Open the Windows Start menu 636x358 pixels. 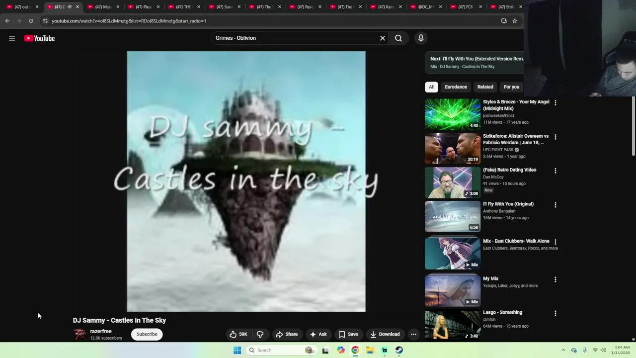237,350
